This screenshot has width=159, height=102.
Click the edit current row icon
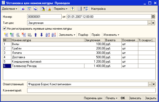pos(18,35)
